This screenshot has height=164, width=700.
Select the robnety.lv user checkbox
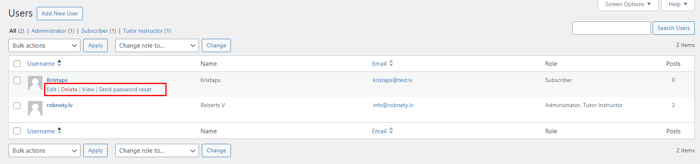click(17, 105)
